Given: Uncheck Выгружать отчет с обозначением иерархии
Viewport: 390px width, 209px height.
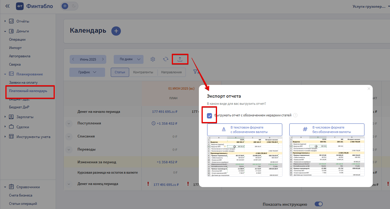Looking at the screenshot, I should [210, 115].
